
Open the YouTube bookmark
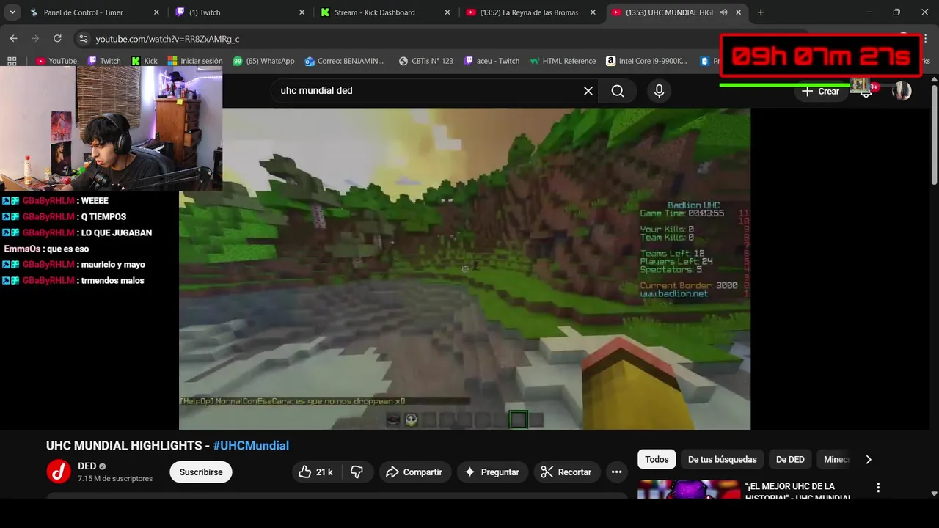tap(56, 61)
